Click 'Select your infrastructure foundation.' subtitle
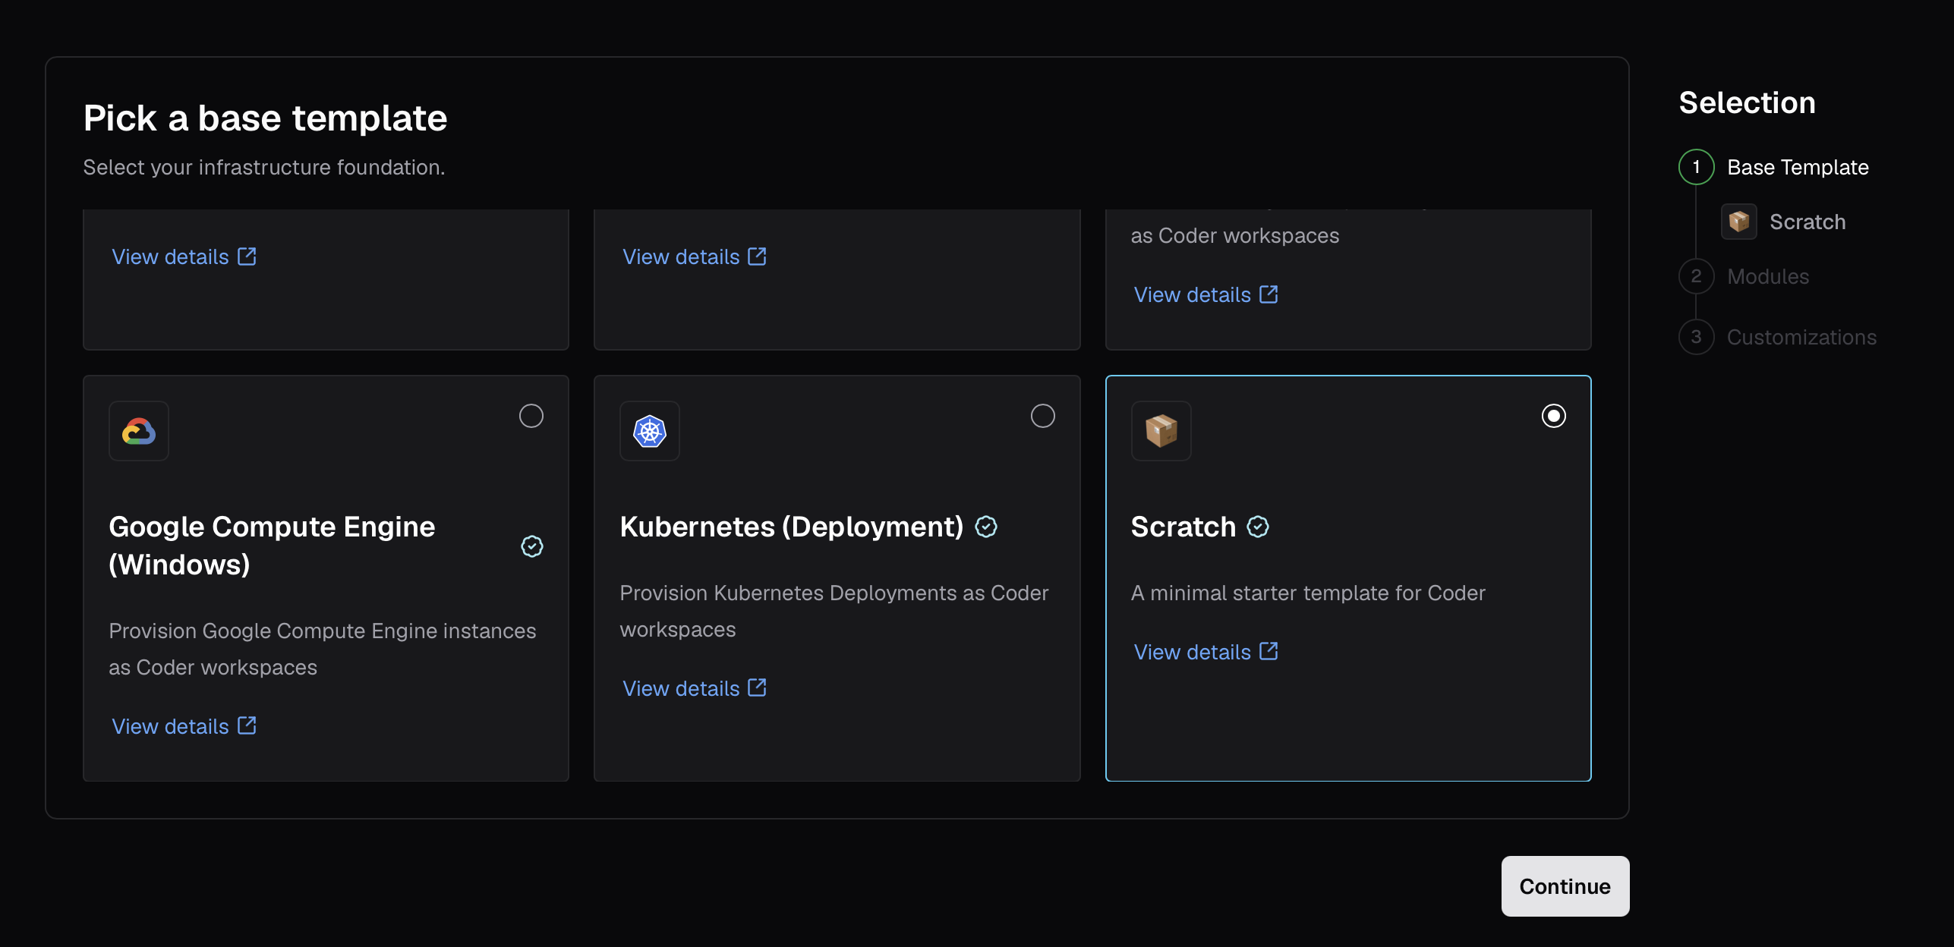The height and width of the screenshot is (947, 1954). click(264, 167)
